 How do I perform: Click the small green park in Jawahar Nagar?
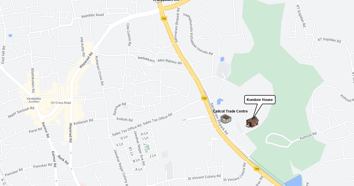(148, 147)
